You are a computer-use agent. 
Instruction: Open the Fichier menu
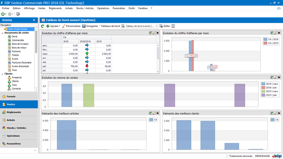pyautogui.click(x=6, y=8)
